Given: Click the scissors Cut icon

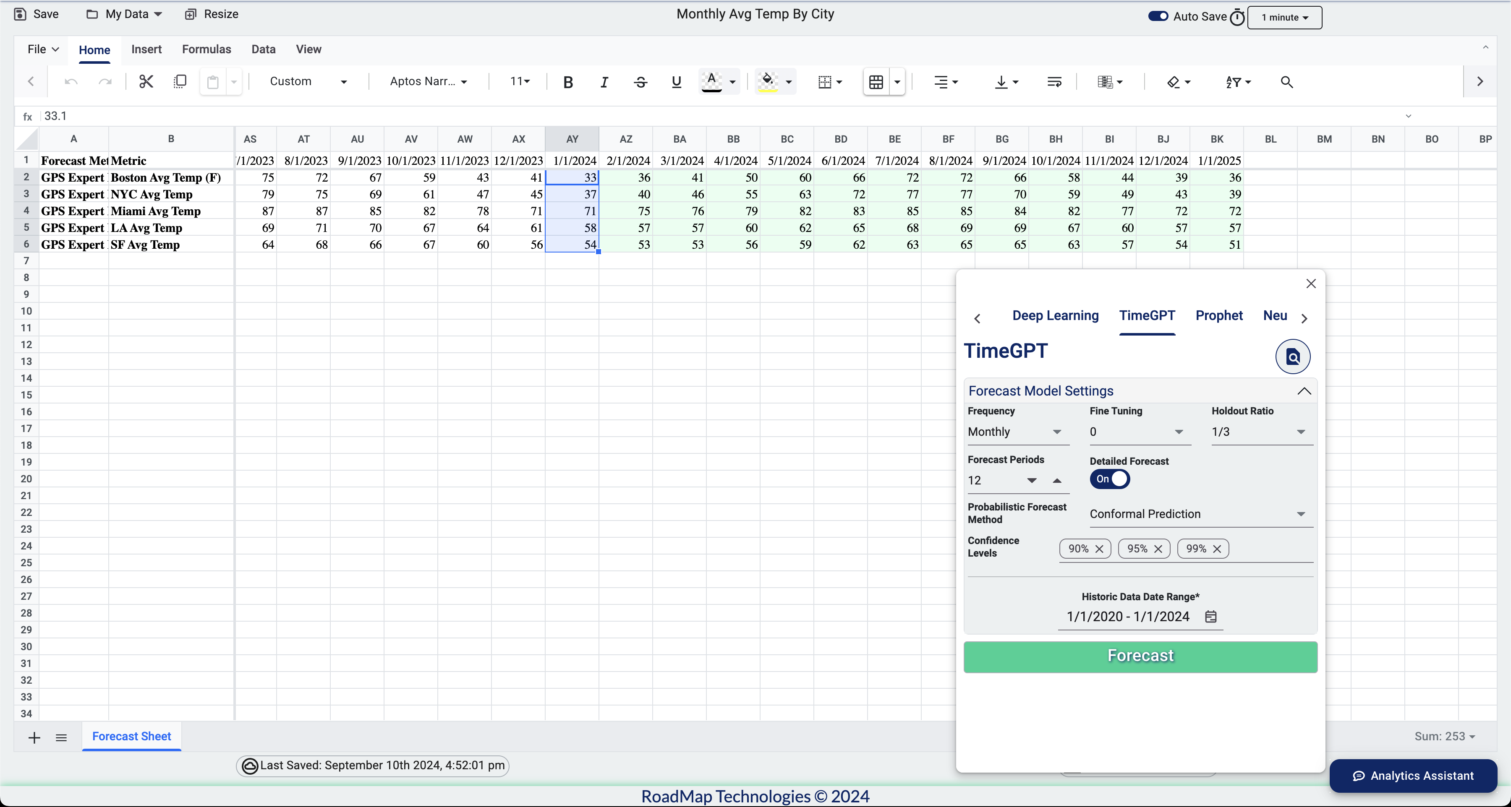Looking at the screenshot, I should (x=146, y=81).
